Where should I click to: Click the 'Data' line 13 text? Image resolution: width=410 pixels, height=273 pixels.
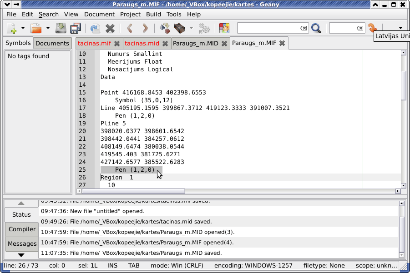tap(108, 77)
